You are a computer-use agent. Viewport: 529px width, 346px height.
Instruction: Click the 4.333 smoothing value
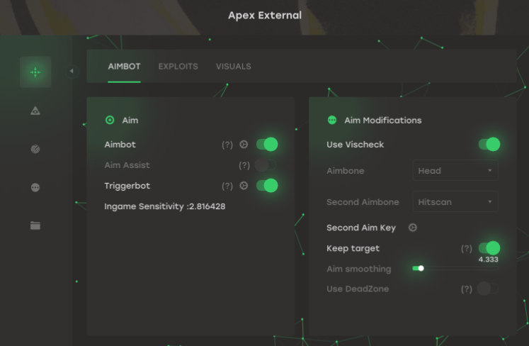tap(488, 259)
